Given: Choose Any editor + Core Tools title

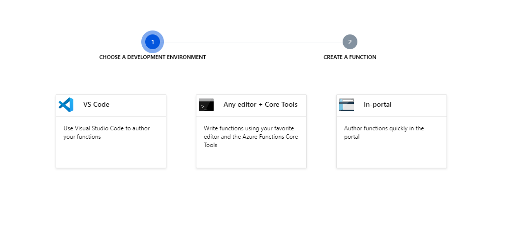Looking at the screenshot, I should point(260,105).
